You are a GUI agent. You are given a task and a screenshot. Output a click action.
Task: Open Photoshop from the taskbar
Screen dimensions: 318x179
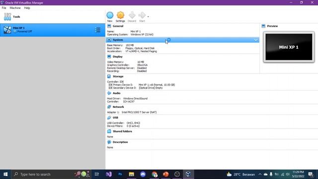(120, 175)
